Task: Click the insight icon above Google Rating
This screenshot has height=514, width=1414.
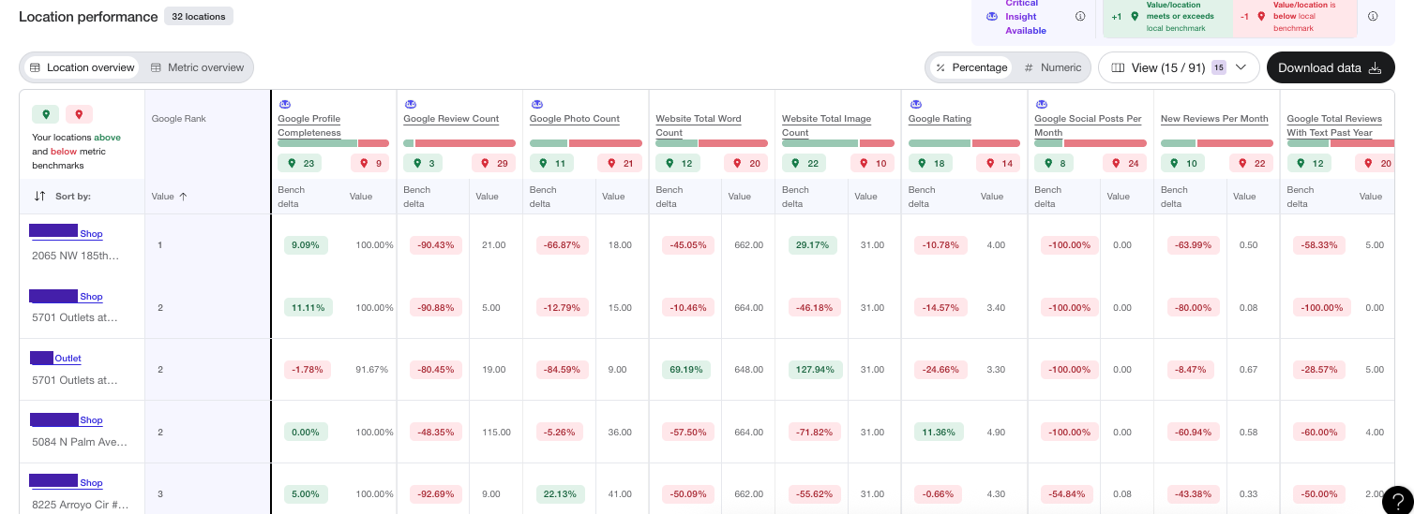Action: (x=914, y=104)
